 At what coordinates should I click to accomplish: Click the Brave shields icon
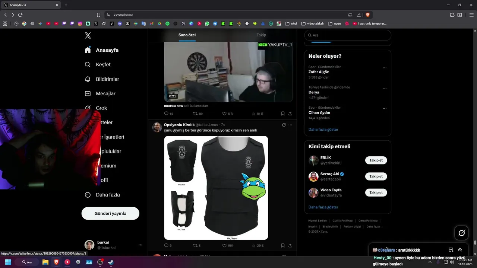[x=367, y=15]
